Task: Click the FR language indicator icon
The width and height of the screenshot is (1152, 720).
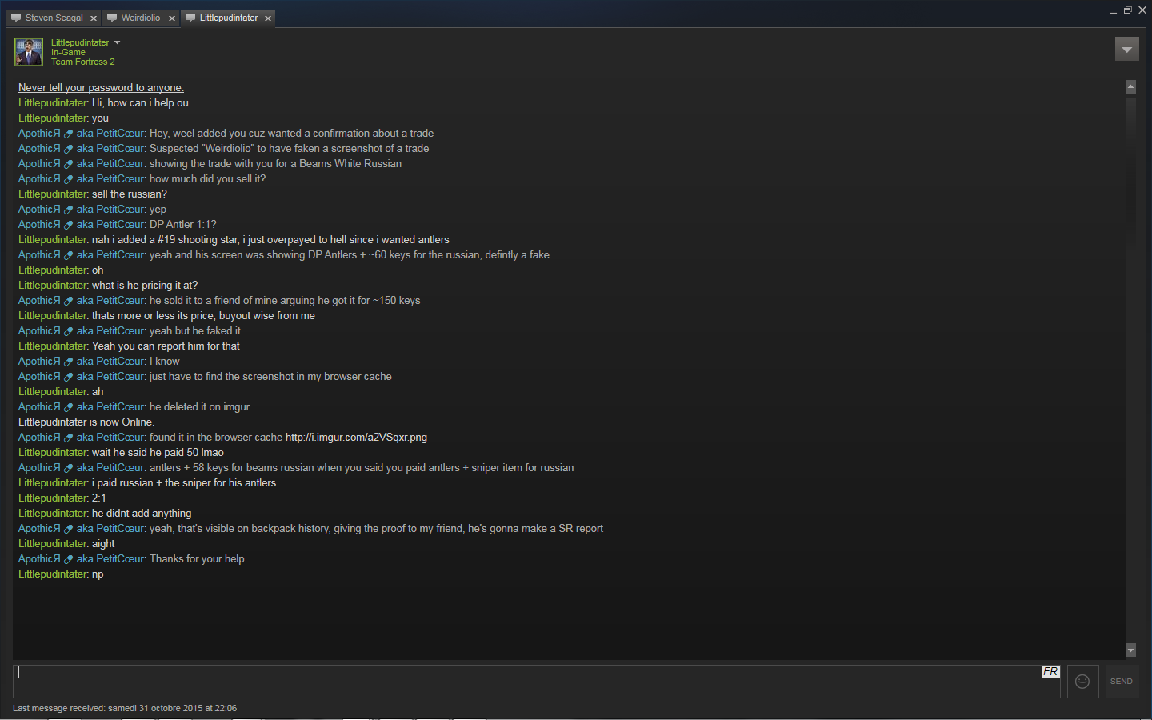Action: (1050, 672)
